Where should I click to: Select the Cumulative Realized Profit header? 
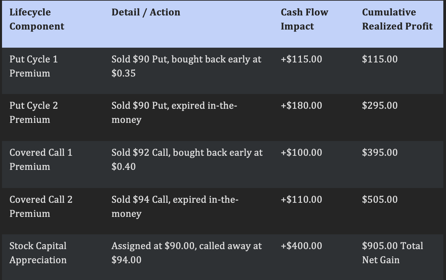[397, 19]
